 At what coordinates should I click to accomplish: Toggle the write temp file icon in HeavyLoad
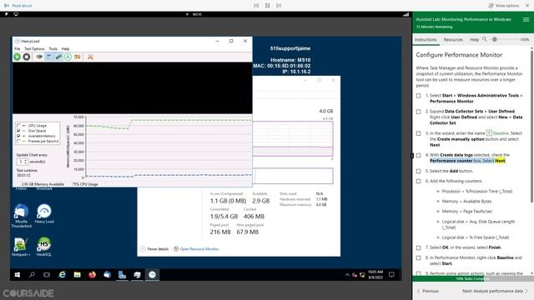pos(49,57)
